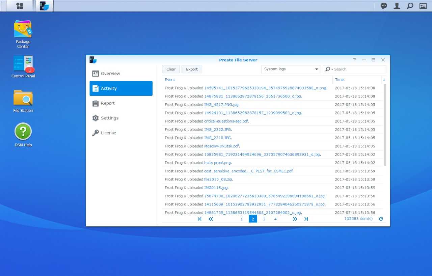The height and width of the screenshot is (276, 432).
Task: Sort by the Event column header
Action: [x=247, y=80]
